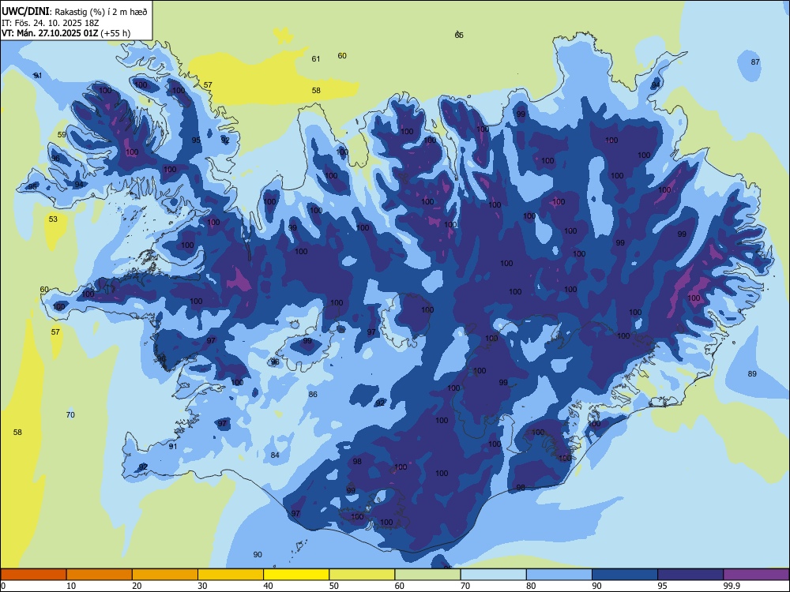Click map value '61' north of Iceland
This screenshot has width=790, height=592.
coord(316,59)
